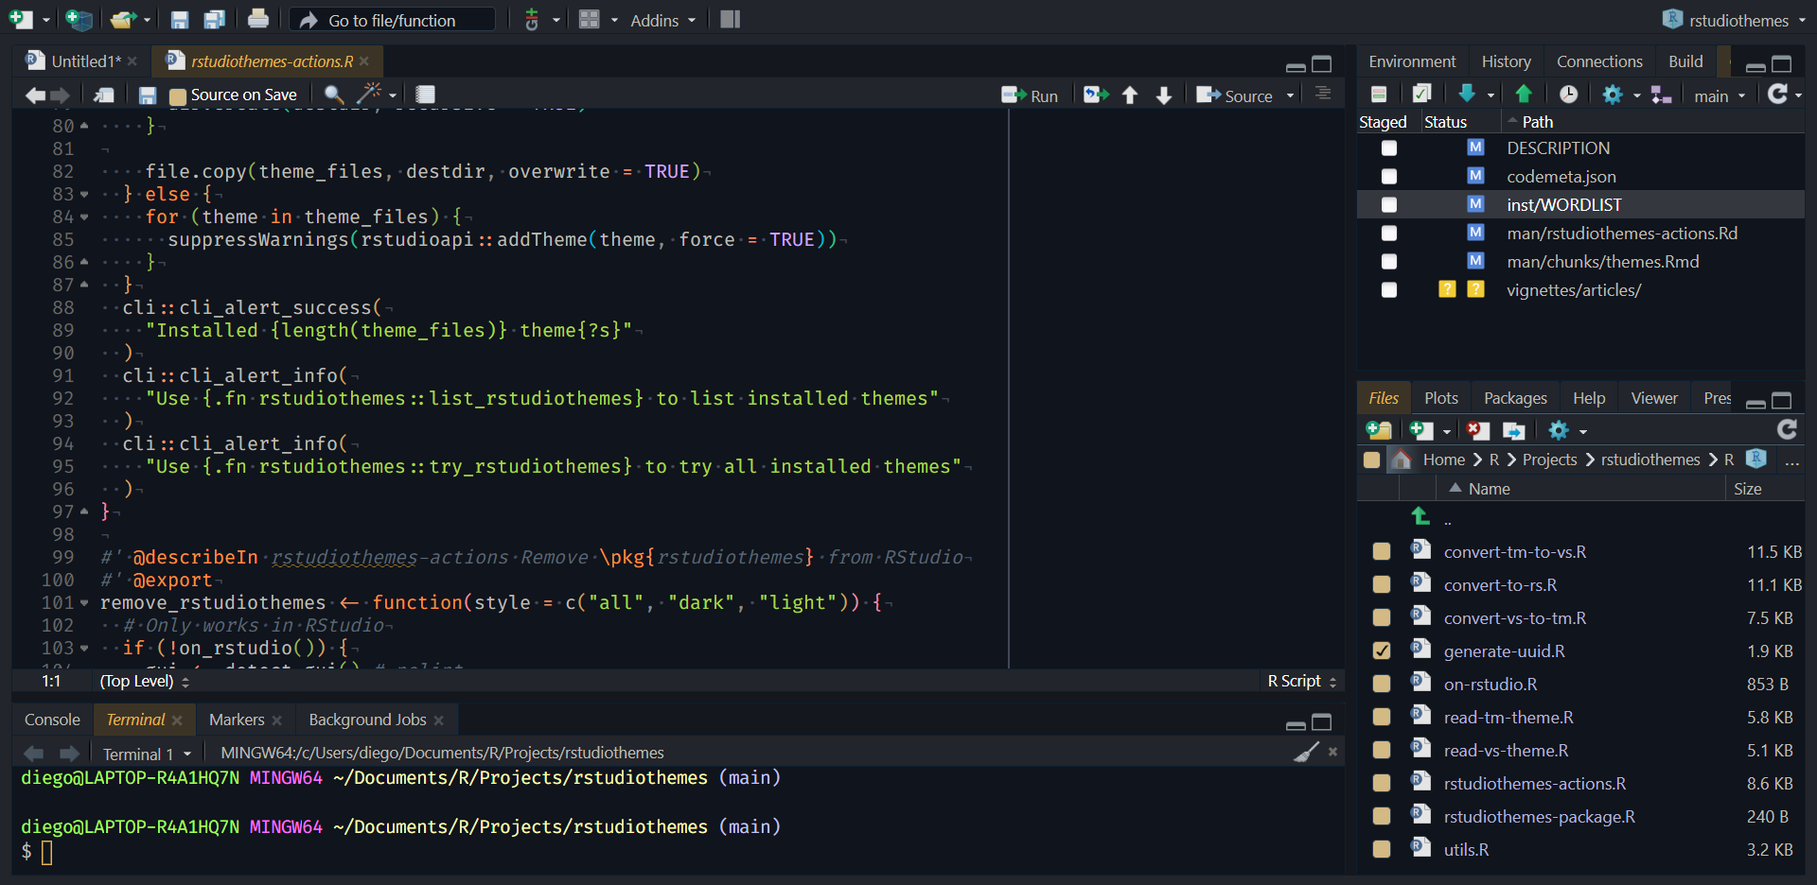Click the New Folder icon in Files pane
1817x885 pixels.
click(1379, 431)
